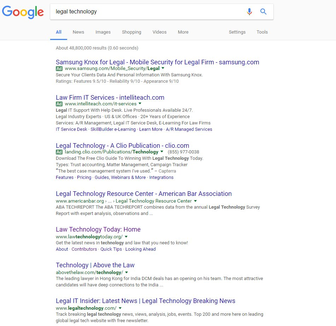Switch to the Images tab

tap(103, 32)
